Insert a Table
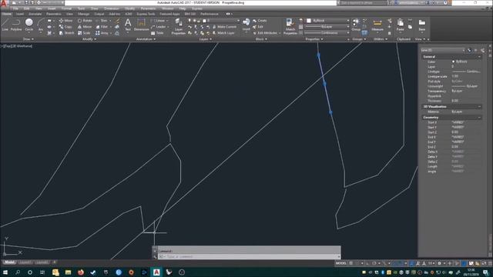The height and width of the screenshot is (277, 493). (157, 32)
